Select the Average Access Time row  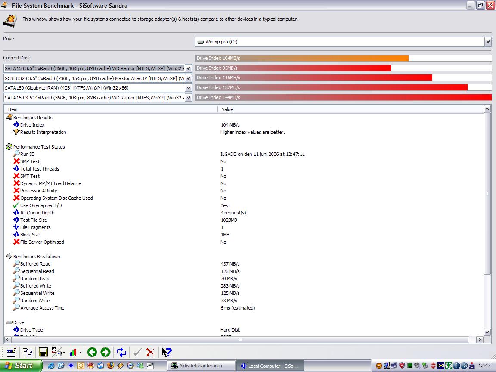(244, 308)
